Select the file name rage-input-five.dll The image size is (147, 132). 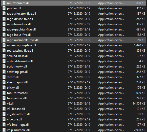pyautogui.click(x=19, y=35)
